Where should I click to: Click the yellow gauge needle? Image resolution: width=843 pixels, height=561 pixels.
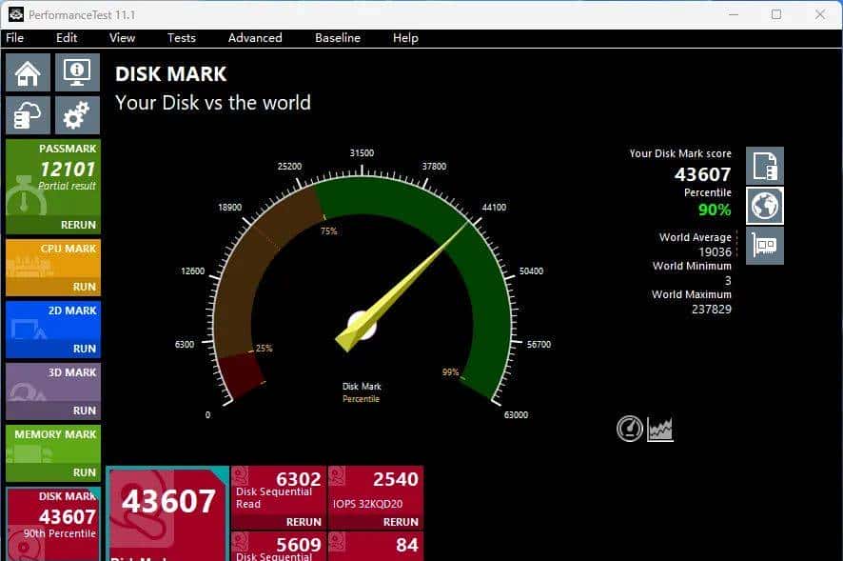click(x=403, y=287)
